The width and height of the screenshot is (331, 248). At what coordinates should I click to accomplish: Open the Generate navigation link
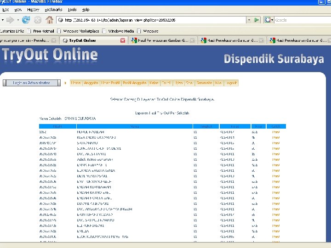pos(204,83)
